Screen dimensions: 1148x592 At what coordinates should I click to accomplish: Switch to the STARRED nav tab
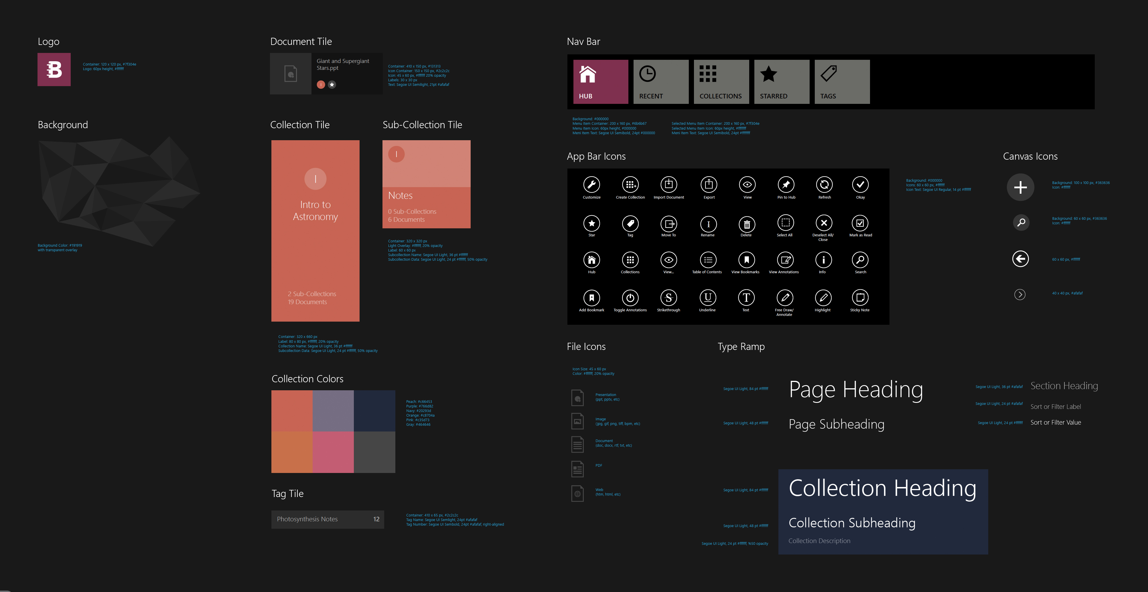[x=782, y=82]
